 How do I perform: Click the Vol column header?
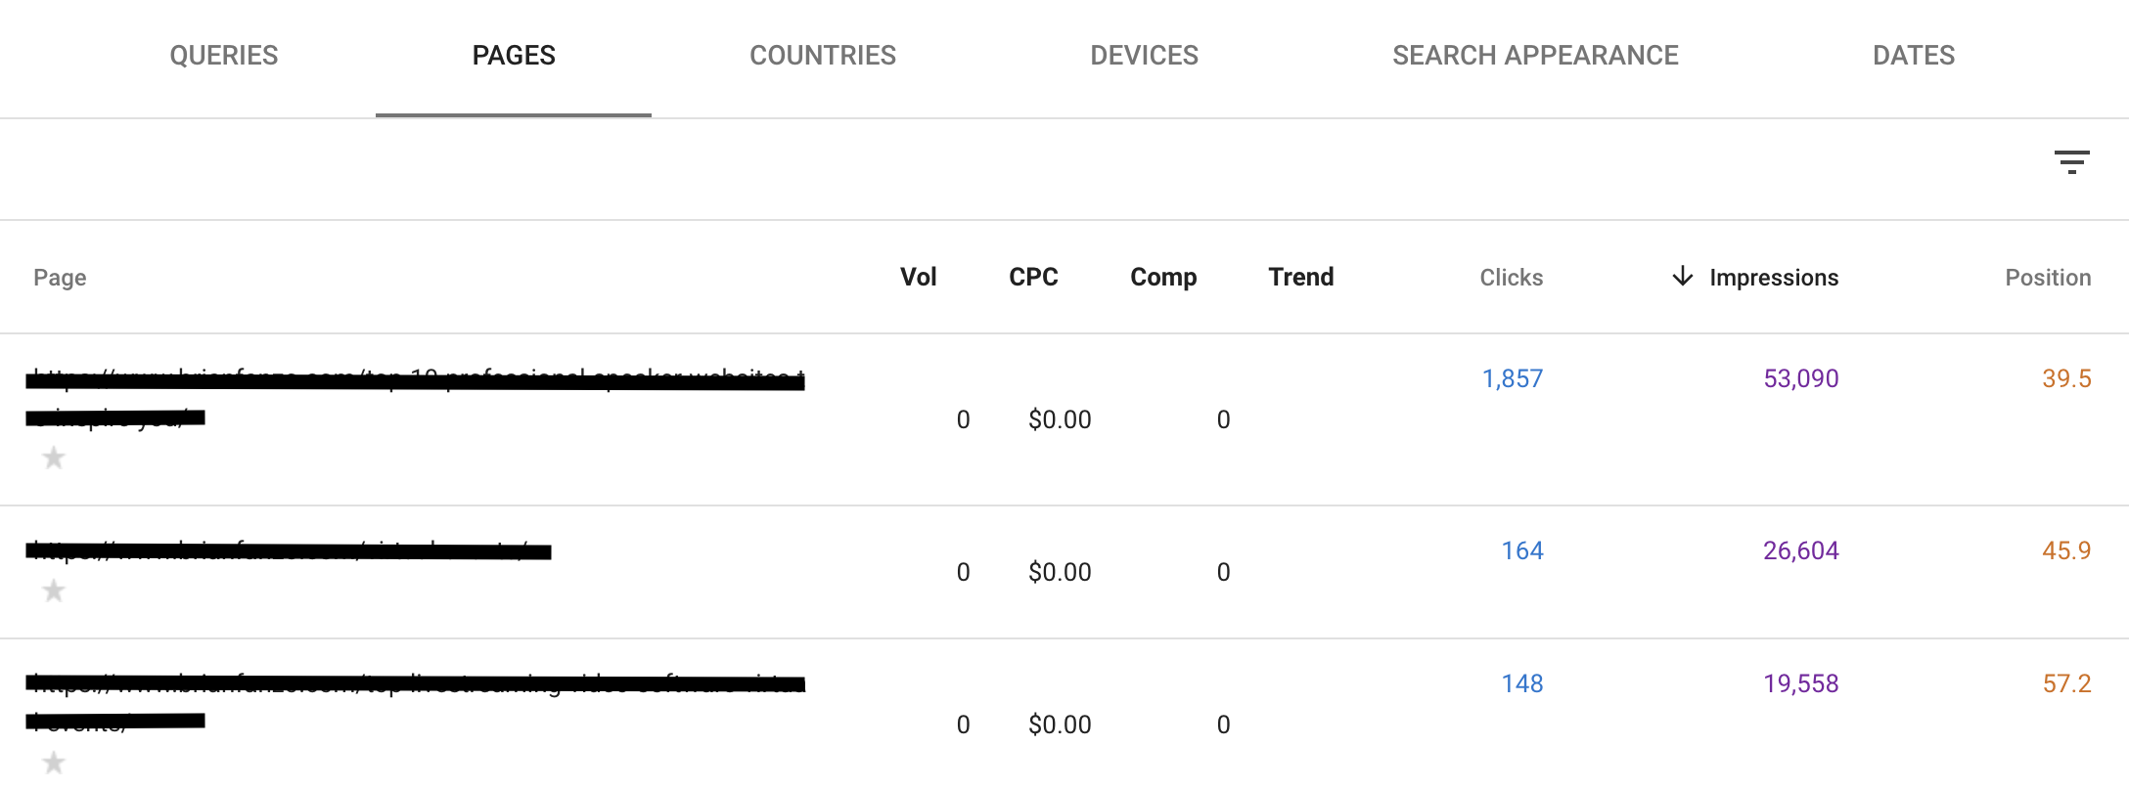(x=918, y=277)
